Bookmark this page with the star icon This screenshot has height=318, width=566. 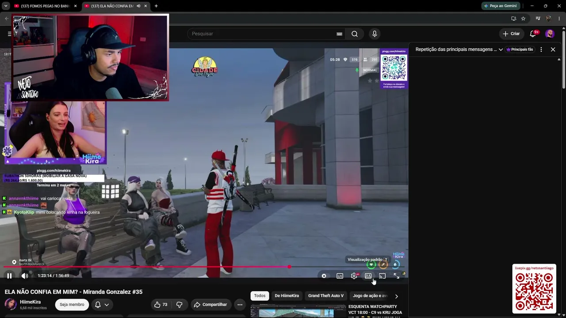(523, 19)
